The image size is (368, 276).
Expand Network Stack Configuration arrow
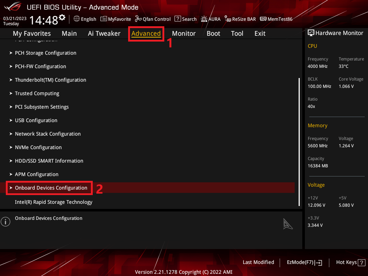click(11, 134)
